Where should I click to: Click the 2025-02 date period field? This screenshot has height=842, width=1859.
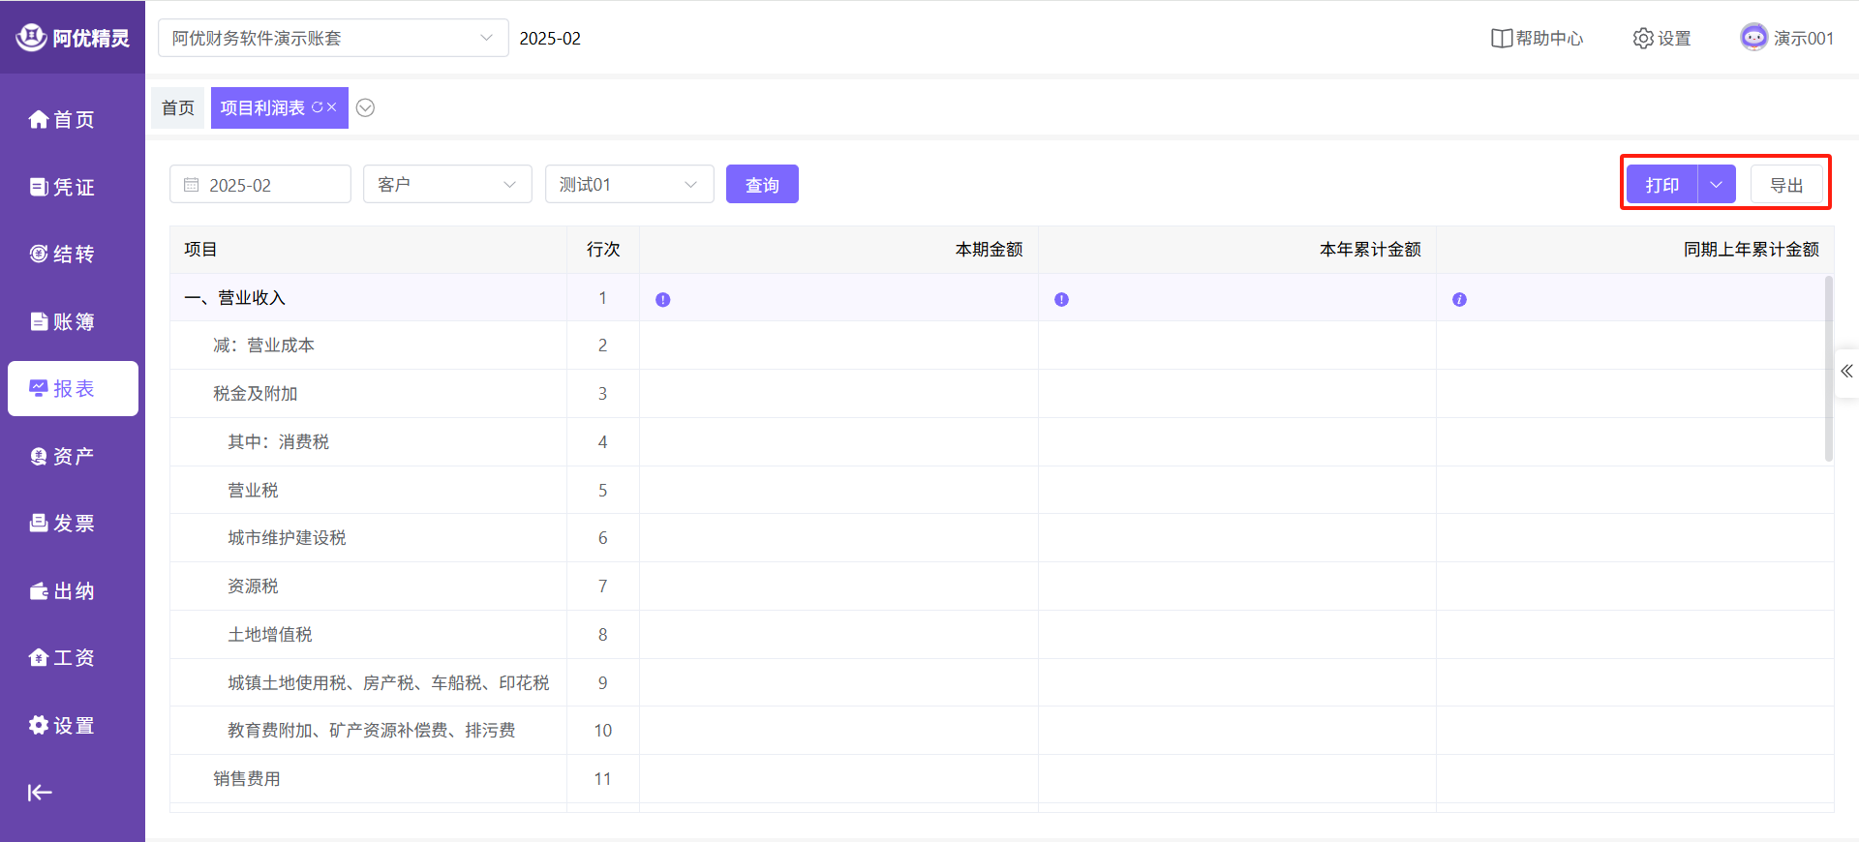pos(259,185)
